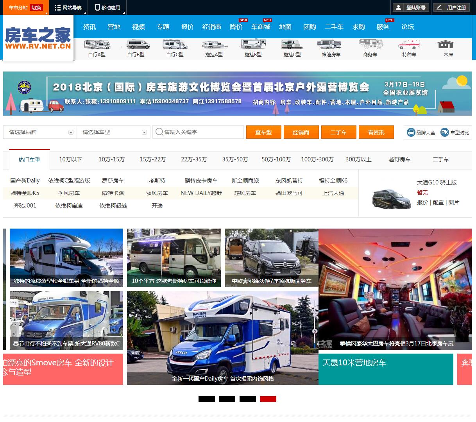Open the 考斯特房车 article thumbnail

click(x=174, y=258)
